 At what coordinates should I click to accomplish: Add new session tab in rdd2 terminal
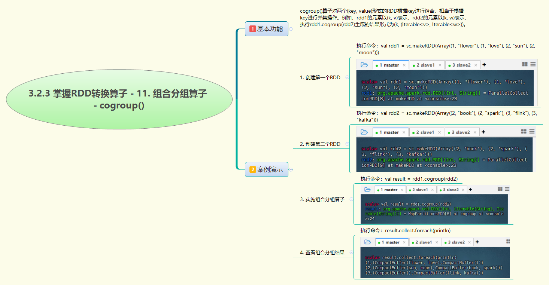(483, 132)
